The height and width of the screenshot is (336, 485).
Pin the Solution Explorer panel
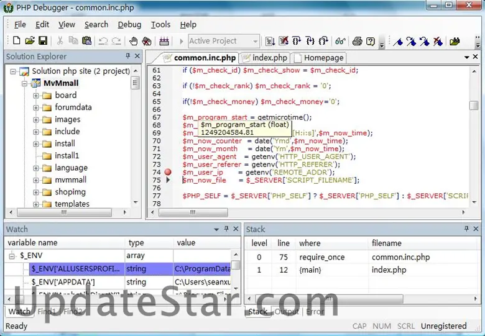tap(127, 56)
